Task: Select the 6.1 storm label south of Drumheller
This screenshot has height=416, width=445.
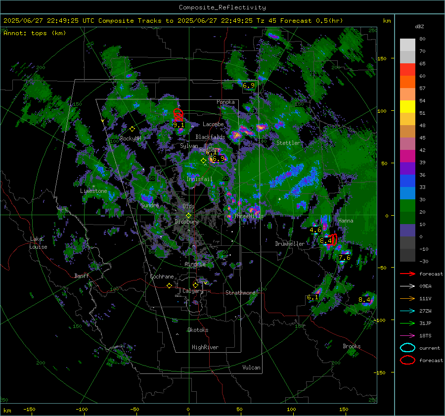Action: tap(313, 297)
